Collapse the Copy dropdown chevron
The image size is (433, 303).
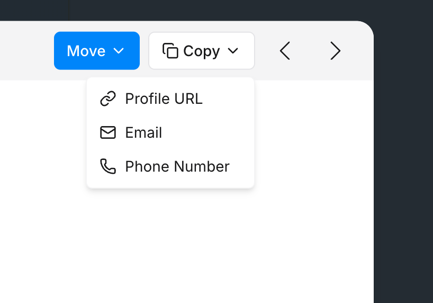(x=233, y=51)
